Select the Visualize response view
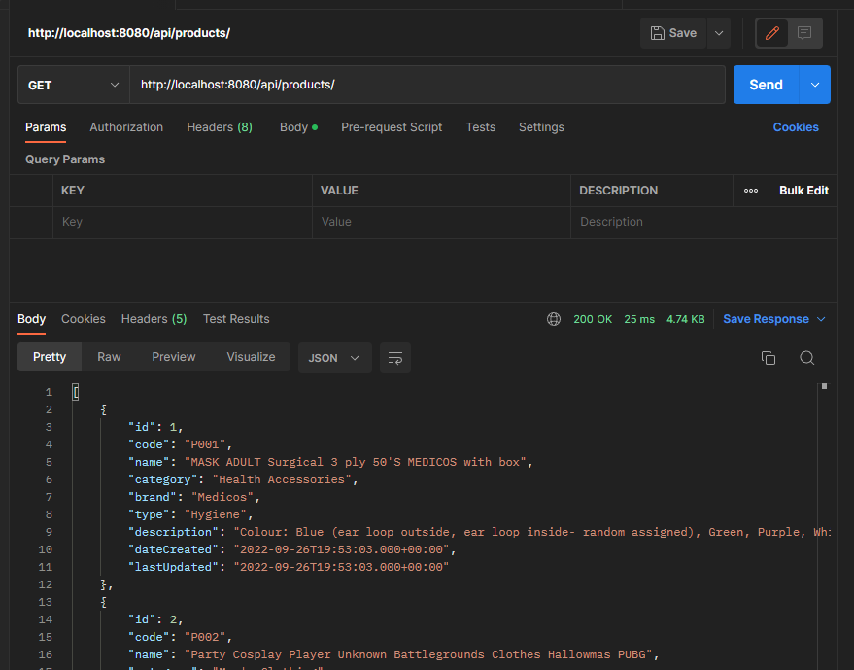This screenshot has height=670, width=854. click(x=250, y=356)
